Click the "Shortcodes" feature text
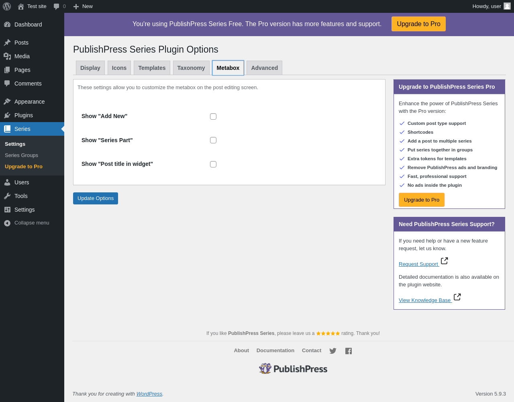Image resolution: width=514 pixels, height=402 pixels. 420,132
